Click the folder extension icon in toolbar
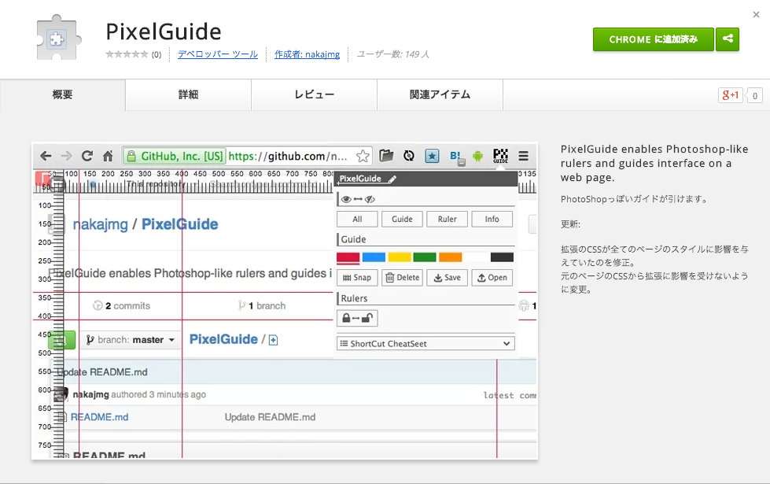 coord(386,156)
